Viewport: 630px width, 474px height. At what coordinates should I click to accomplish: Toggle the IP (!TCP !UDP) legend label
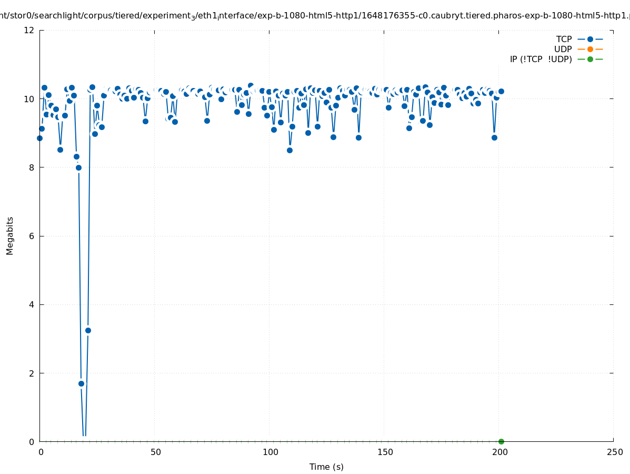point(541,59)
